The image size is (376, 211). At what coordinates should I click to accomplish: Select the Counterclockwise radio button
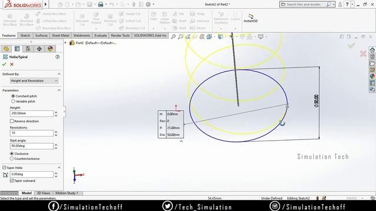point(12,159)
